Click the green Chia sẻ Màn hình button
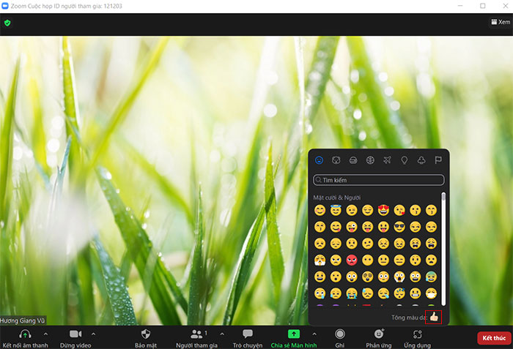Screen dimensions: 513x349 [x=294, y=334]
